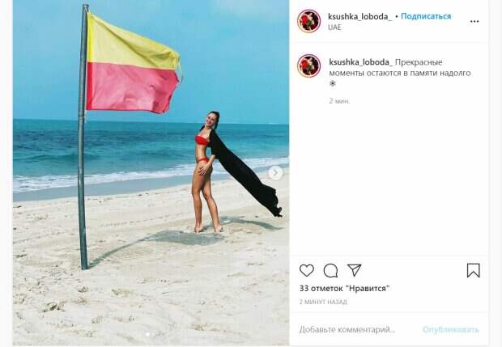502x347 pixels.
Task: Click the caption text Прекрасные моменты
Action: 400,67
